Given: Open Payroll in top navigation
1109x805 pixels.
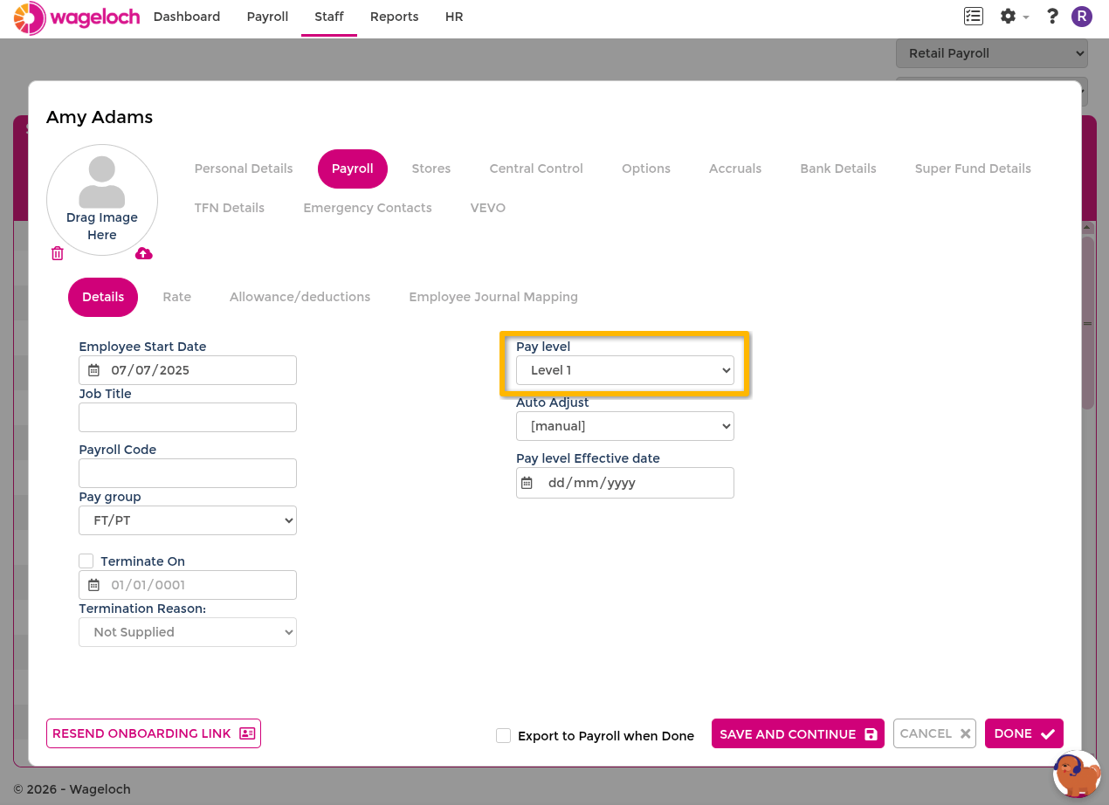Looking at the screenshot, I should pos(267,17).
